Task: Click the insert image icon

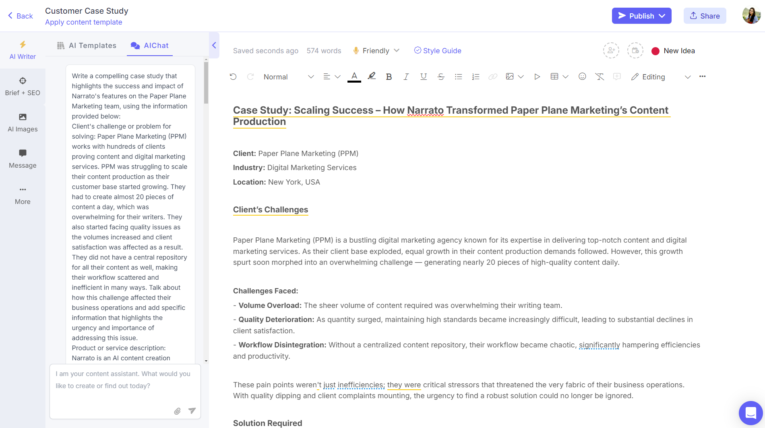Action: point(510,77)
